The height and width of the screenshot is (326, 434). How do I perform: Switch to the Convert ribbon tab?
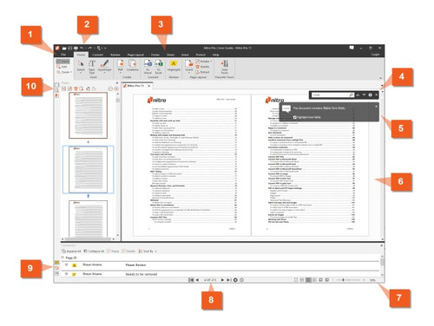(x=97, y=55)
